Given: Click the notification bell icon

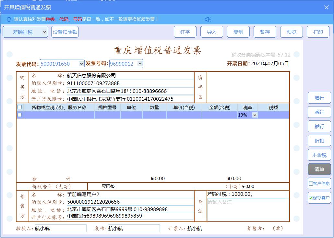Looking at the screenshot, I should [8, 19].
